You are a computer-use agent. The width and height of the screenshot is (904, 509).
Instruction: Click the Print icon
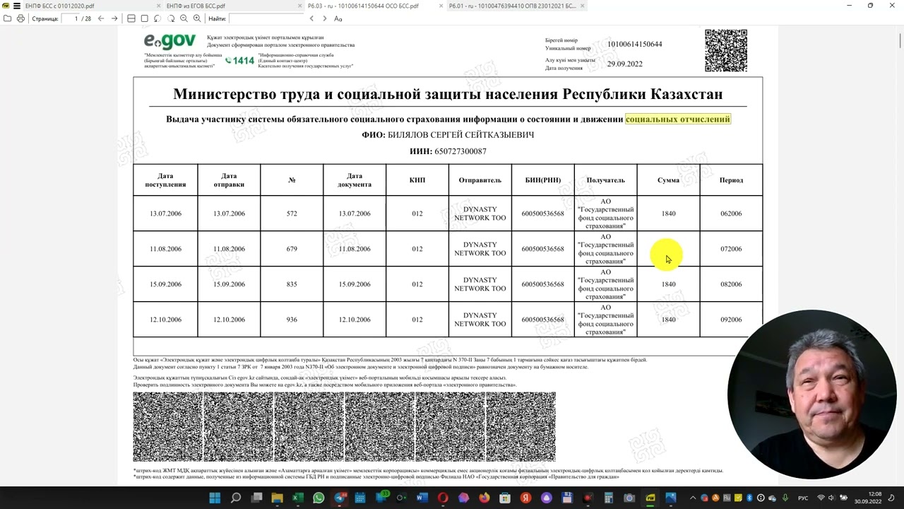[20, 18]
